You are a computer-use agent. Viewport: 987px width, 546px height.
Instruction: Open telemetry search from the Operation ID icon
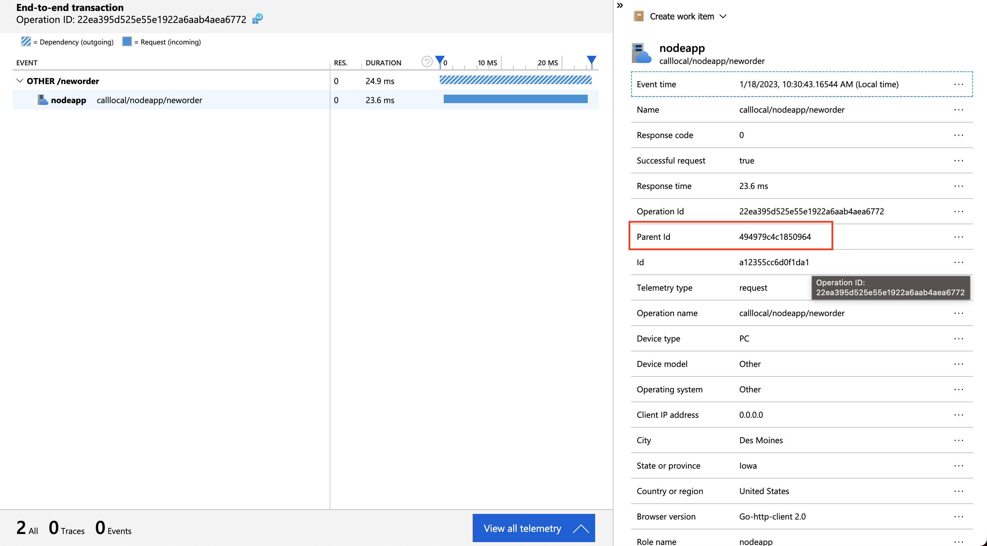point(257,18)
